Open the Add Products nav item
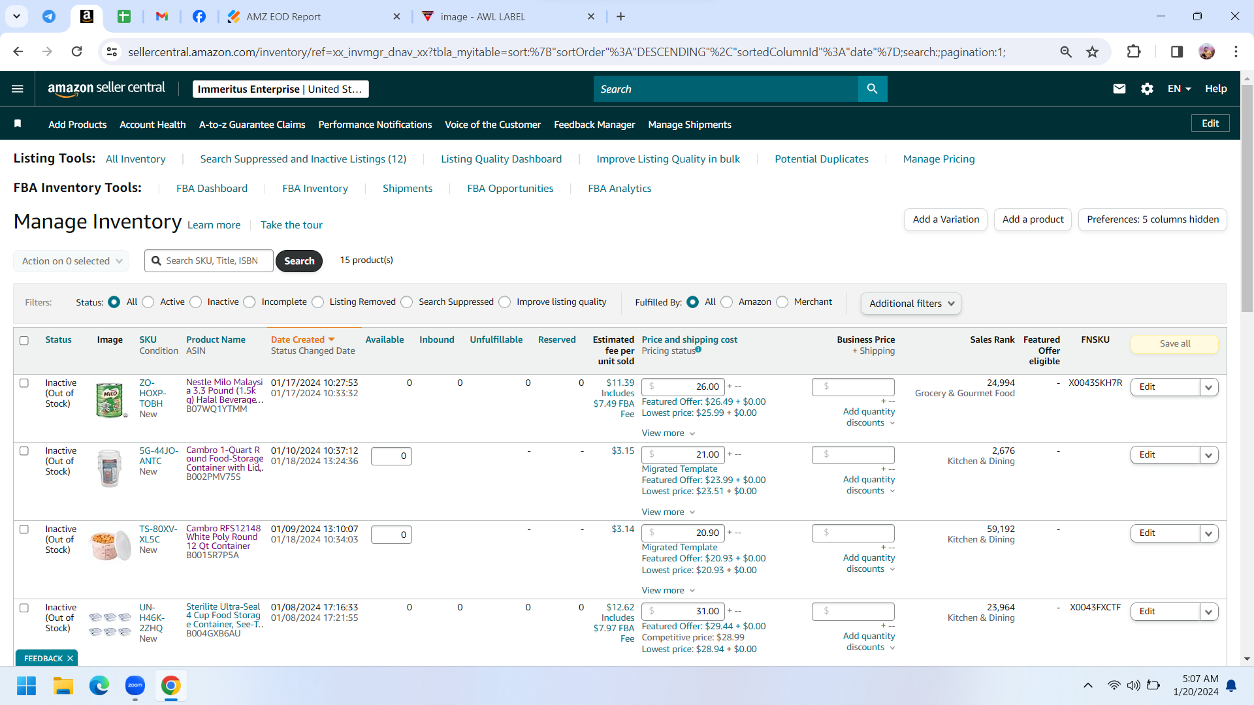 click(78, 124)
